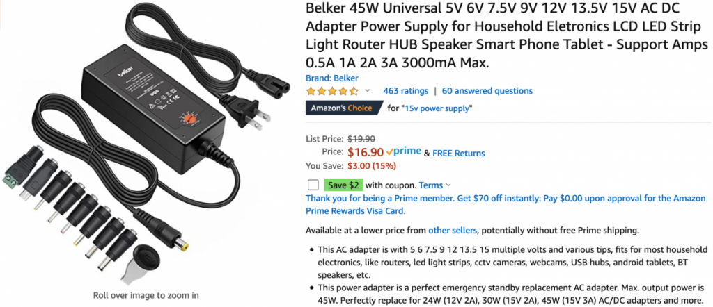
Task: Expand the ratings dropdown chevron
Action: (x=368, y=91)
